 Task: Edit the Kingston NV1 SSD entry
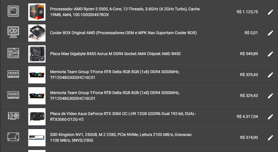pos(271,138)
